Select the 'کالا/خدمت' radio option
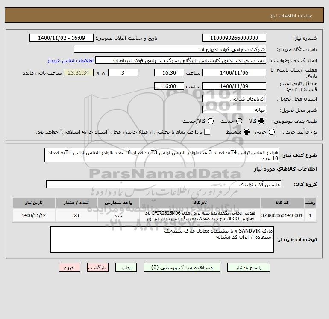 coord(211,121)
